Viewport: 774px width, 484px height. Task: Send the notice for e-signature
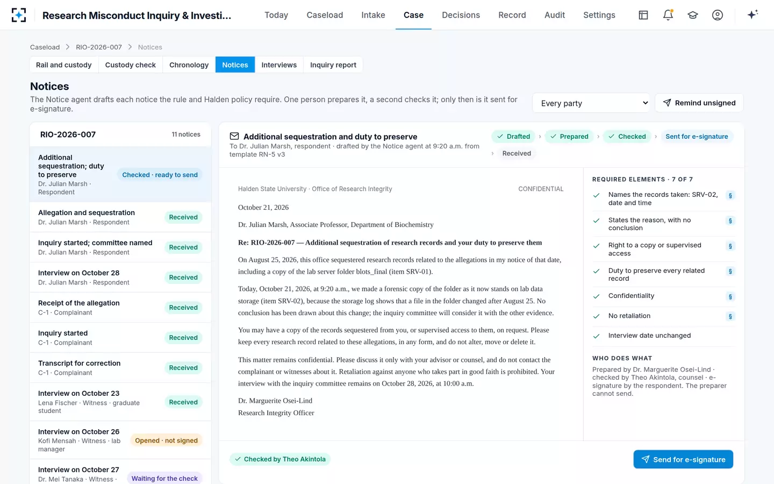(683, 459)
